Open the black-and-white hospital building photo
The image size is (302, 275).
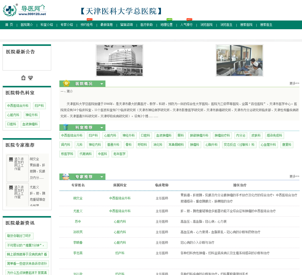tap(120, 60)
